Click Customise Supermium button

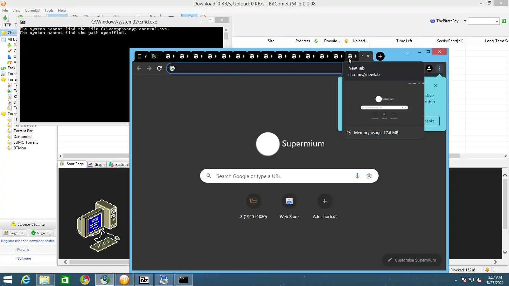point(412,260)
